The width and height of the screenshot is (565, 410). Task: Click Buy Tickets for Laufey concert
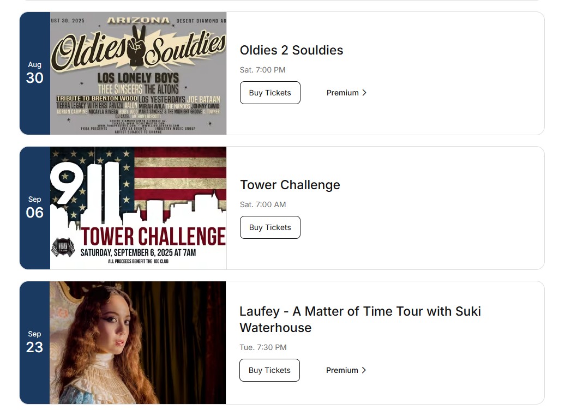coord(269,370)
